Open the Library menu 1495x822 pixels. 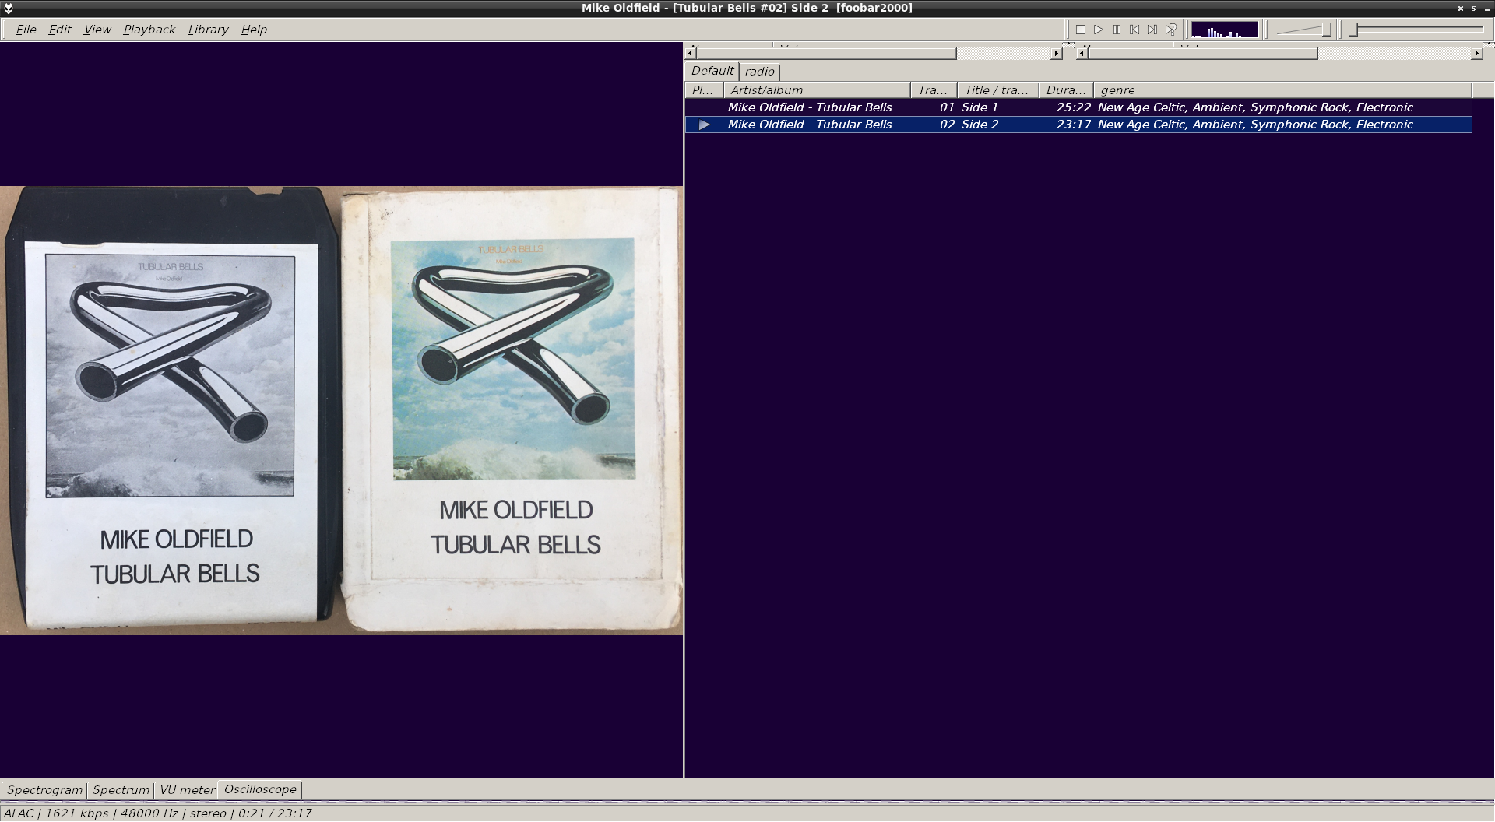[208, 30]
